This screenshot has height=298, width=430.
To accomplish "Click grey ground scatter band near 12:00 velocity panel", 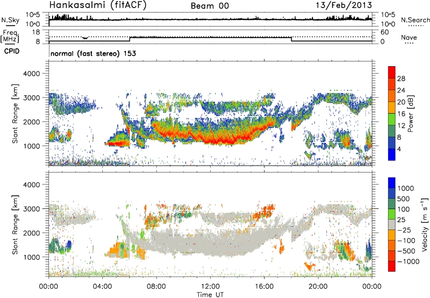I will (x=210, y=242).
